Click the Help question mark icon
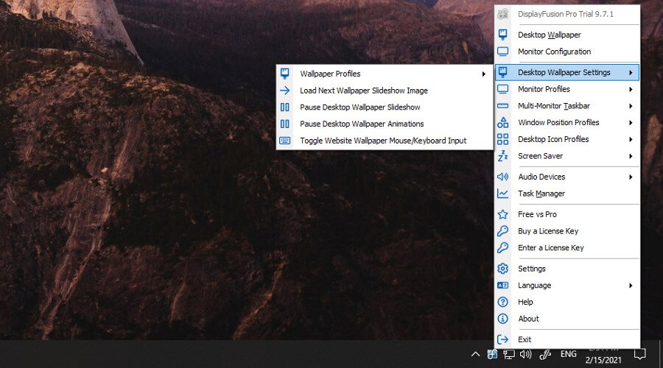 tap(502, 302)
